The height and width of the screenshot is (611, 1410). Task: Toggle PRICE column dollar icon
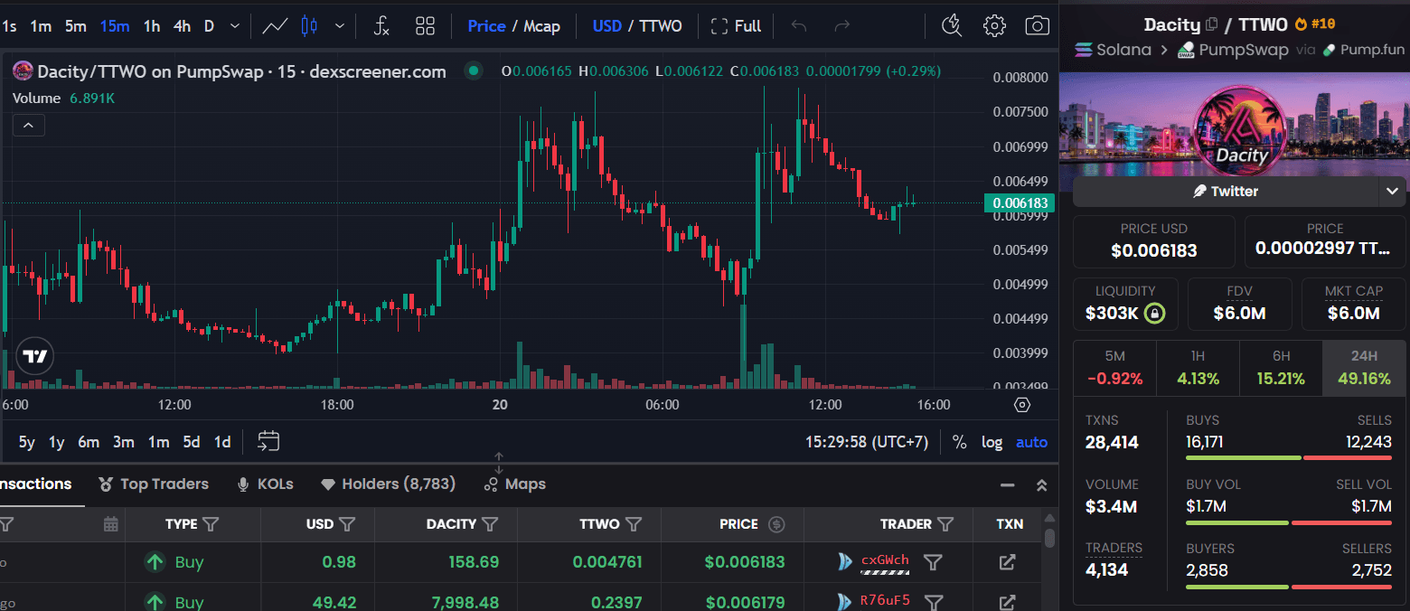tap(775, 524)
